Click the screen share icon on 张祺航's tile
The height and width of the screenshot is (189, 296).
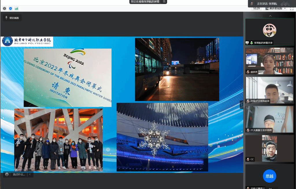247,43
